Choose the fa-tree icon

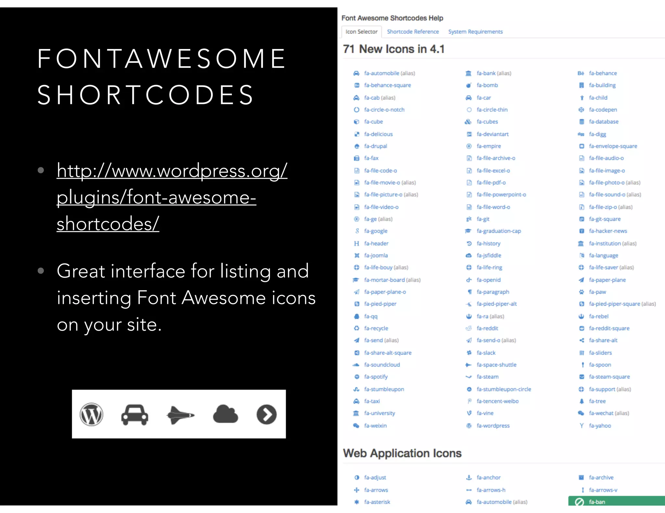pos(582,401)
